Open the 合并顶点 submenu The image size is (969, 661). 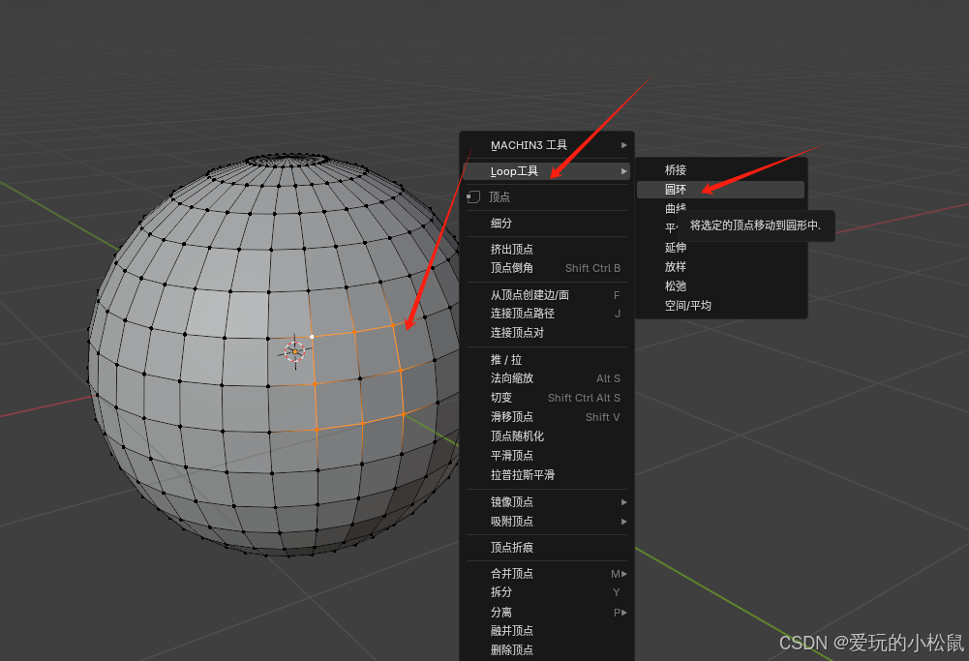[546, 574]
